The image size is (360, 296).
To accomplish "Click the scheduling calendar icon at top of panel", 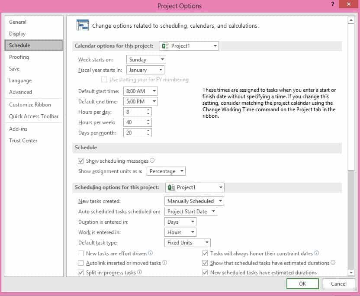I will pos(82,25).
